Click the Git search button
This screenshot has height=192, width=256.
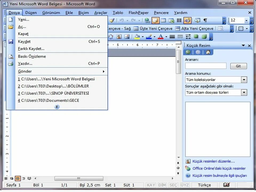point(238,66)
